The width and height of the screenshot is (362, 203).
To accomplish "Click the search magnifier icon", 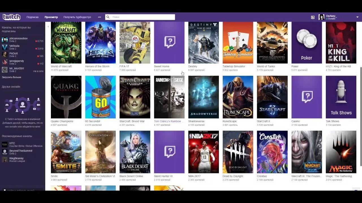I will (108, 17).
